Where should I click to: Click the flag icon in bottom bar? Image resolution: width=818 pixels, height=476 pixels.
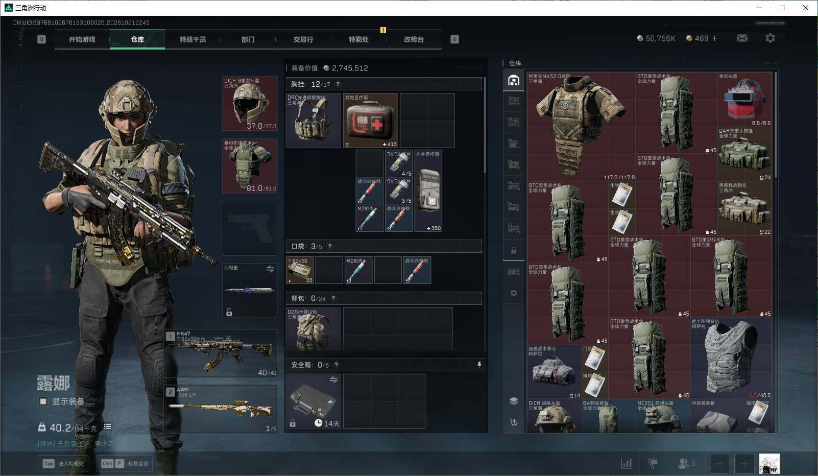tap(653, 463)
